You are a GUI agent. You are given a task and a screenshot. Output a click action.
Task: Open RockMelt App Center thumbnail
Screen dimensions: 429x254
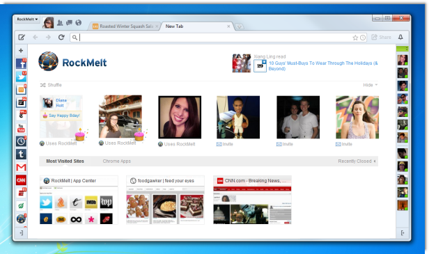click(x=79, y=200)
